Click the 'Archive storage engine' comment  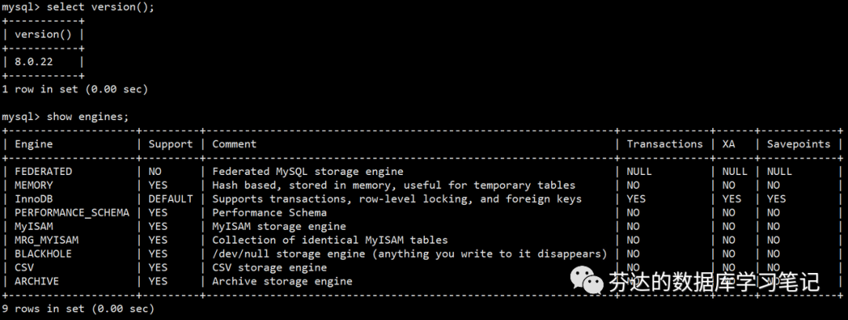[x=282, y=281]
